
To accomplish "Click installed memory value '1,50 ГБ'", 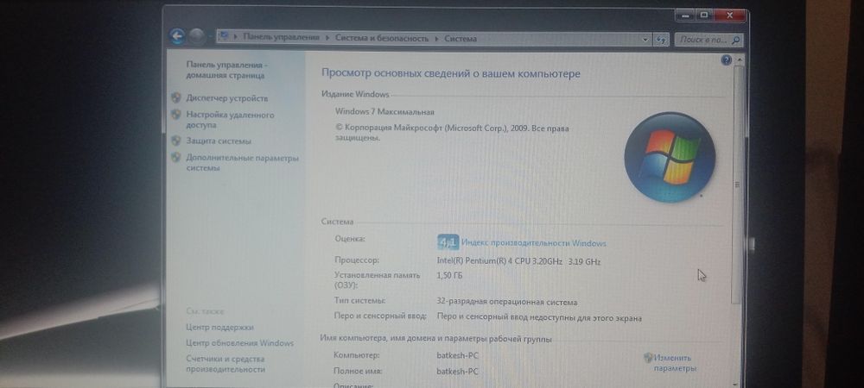I will tap(449, 275).
